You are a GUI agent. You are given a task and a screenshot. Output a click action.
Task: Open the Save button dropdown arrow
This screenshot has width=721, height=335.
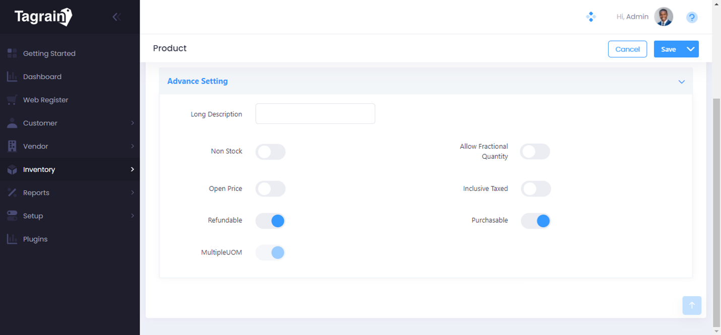click(691, 49)
